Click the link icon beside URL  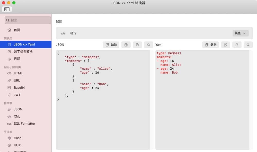(x=9, y=81)
